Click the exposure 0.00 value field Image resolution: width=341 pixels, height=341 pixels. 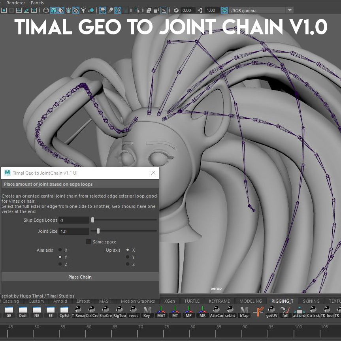[188, 10]
